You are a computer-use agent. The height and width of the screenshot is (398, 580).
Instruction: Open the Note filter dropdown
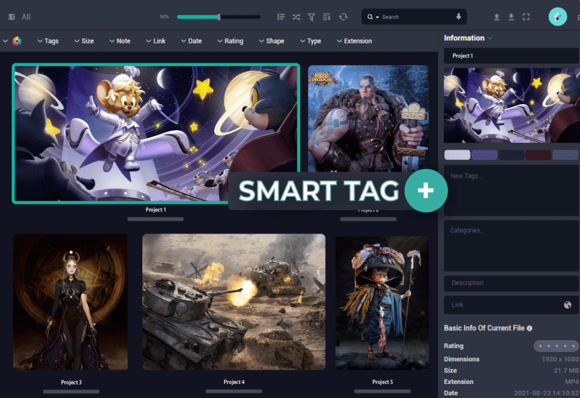coord(120,41)
